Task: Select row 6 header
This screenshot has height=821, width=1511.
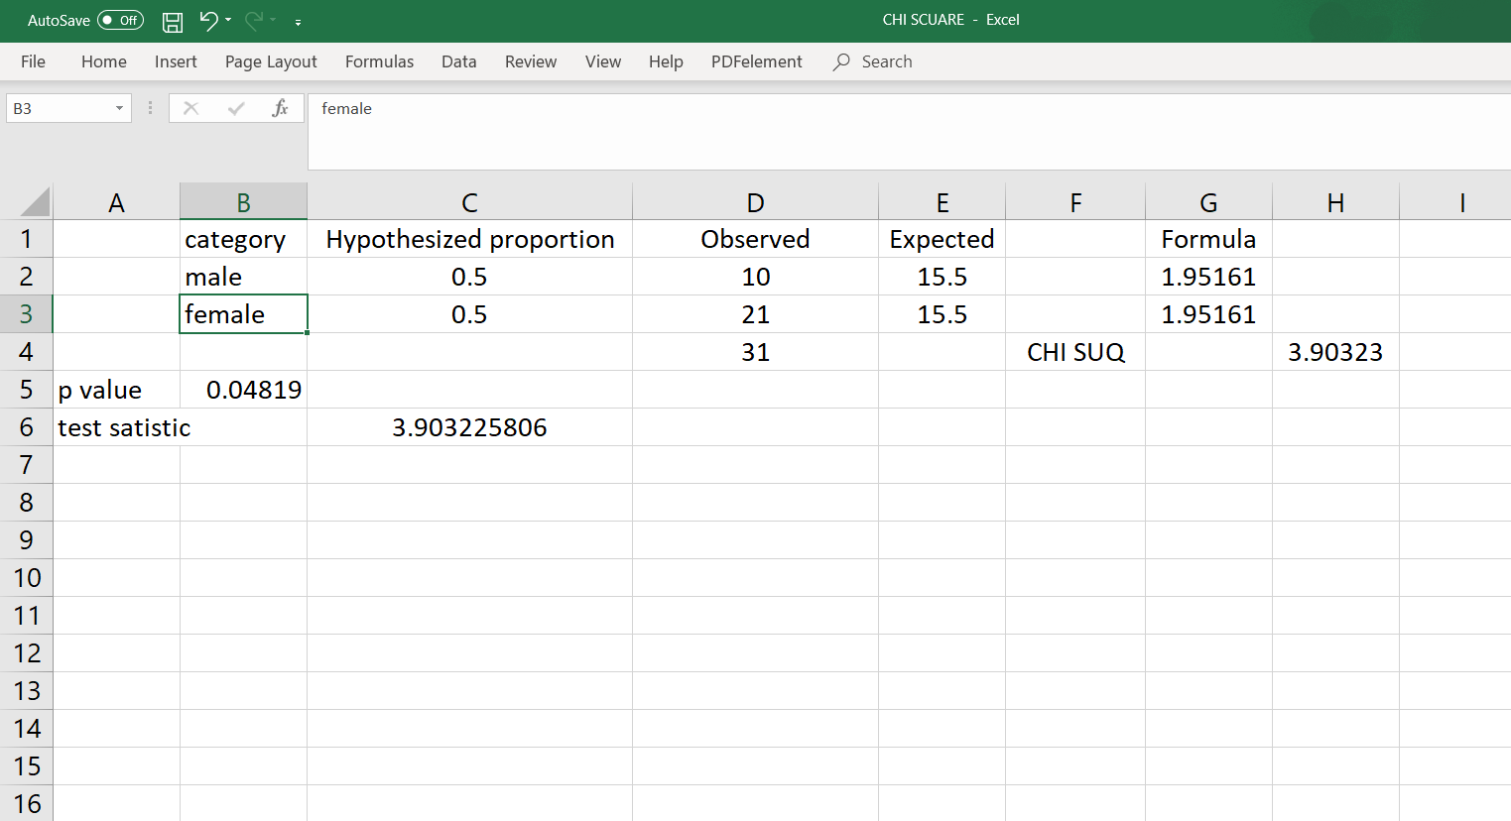Action: [26, 427]
